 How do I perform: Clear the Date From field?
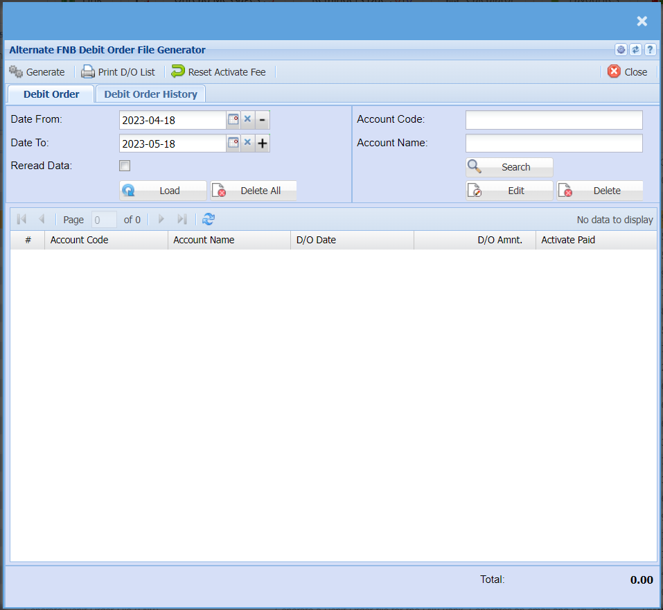[247, 120]
